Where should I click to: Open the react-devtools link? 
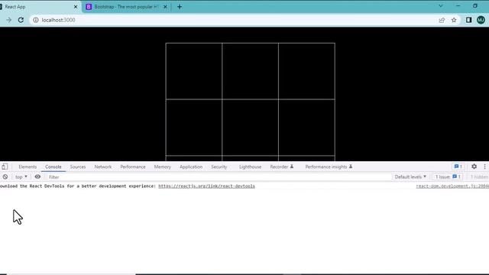pos(206,186)
